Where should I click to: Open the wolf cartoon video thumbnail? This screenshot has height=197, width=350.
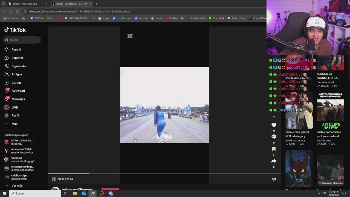coord(299,168)
